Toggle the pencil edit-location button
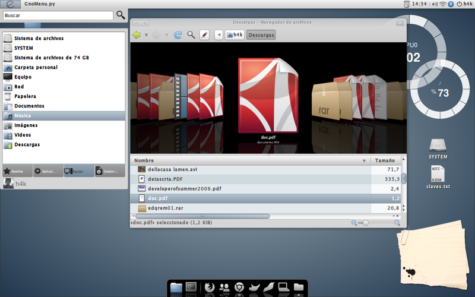This screenshot has width=475, height=297. 204,35
